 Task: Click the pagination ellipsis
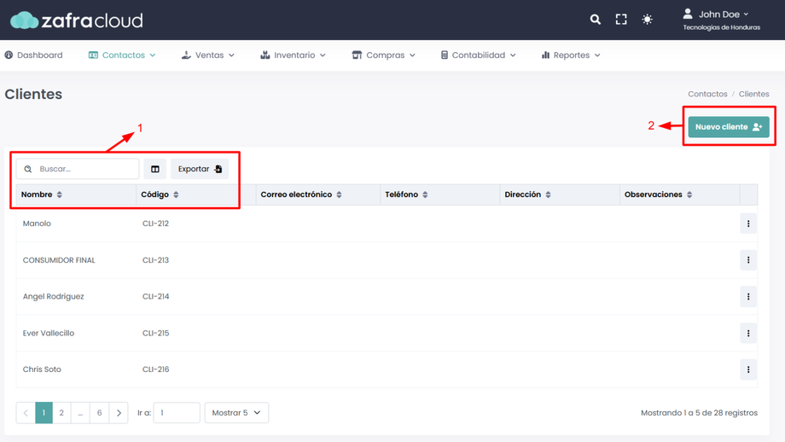coord(80,413)
